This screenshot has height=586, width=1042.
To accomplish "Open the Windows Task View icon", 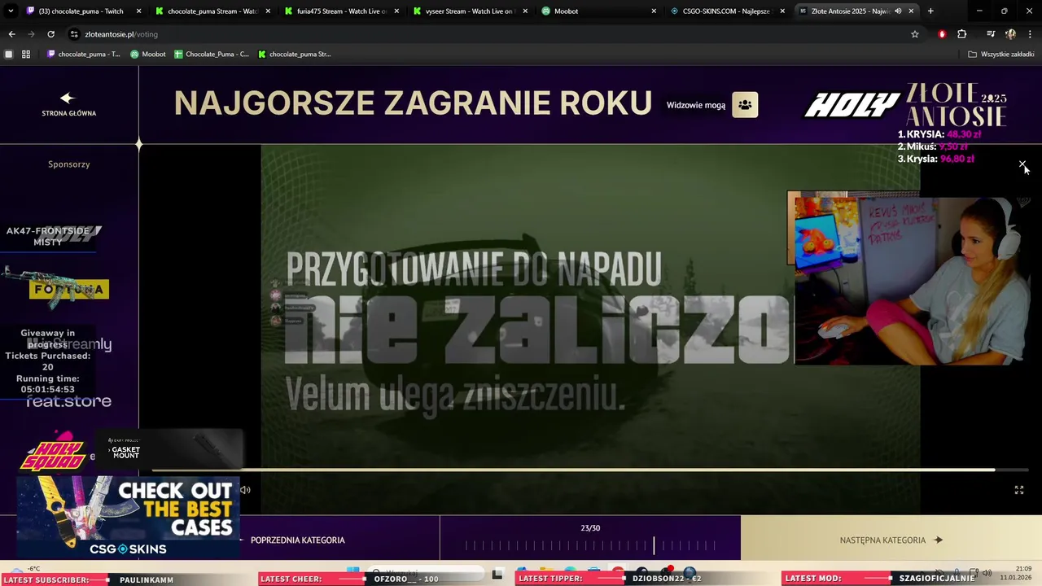I will pyautogui.click(x=497, y=573).
